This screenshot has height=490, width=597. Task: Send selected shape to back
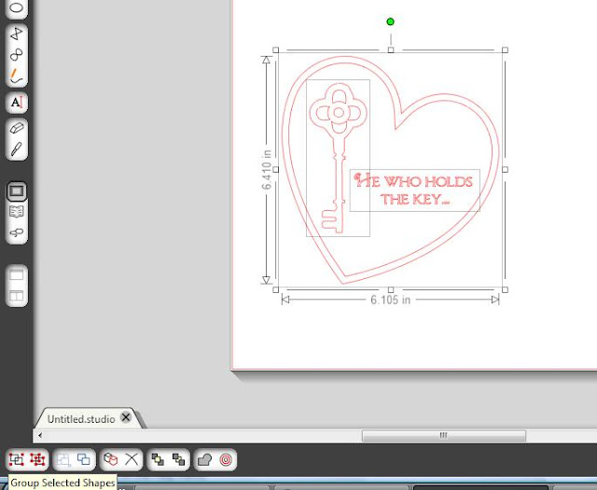pyautogui.click(x=178, y=459)
